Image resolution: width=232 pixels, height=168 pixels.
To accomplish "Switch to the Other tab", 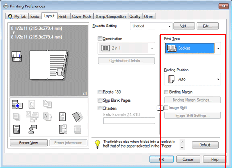I will tap(148, 16).
